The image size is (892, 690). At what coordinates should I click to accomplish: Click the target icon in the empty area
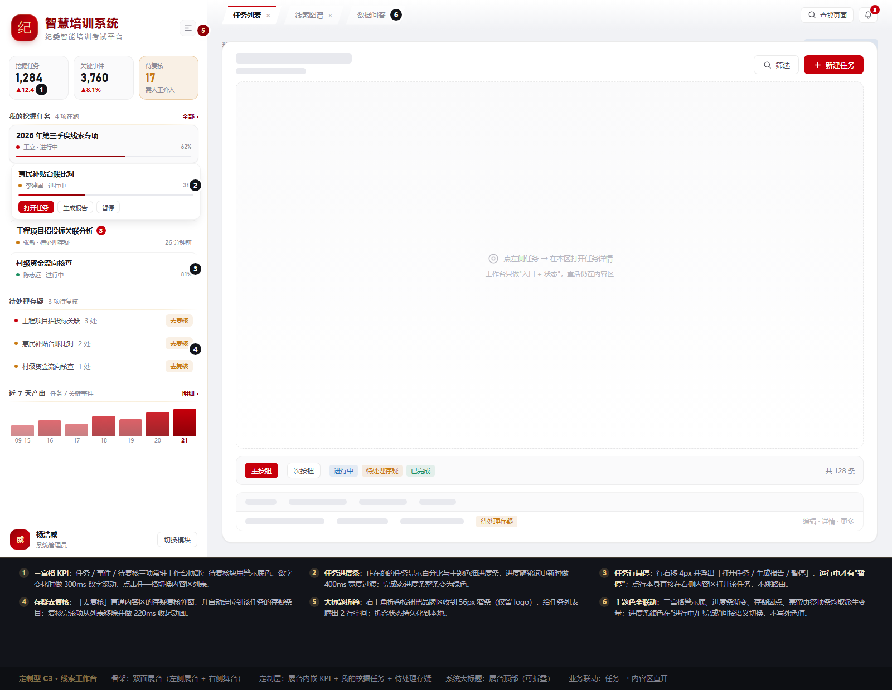pos(493,259)
